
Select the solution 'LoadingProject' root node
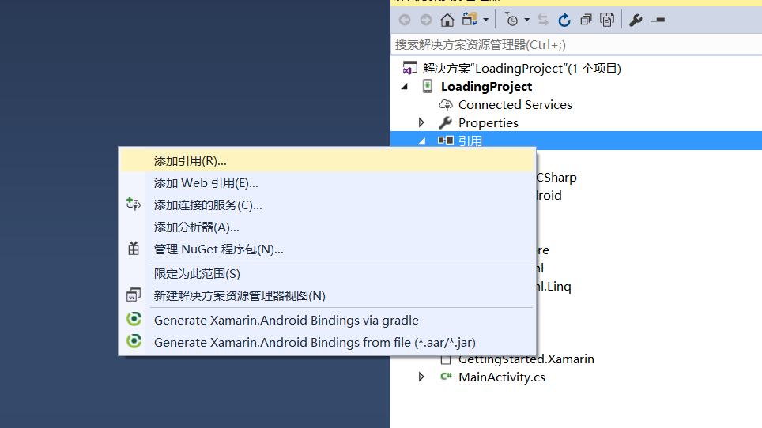pyautogui.click(x=522, y=69)
